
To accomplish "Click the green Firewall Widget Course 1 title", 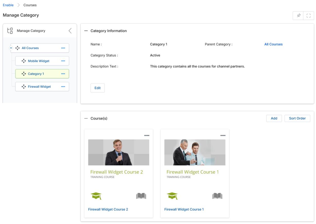I will click(193, 172).
